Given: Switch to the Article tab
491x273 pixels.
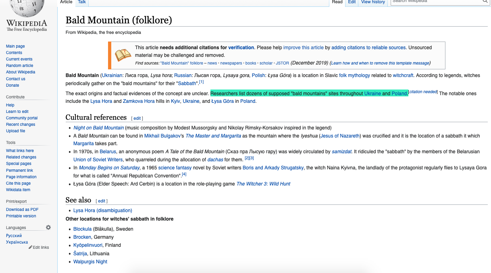Looking at the screenshot, I should (66, 2).
